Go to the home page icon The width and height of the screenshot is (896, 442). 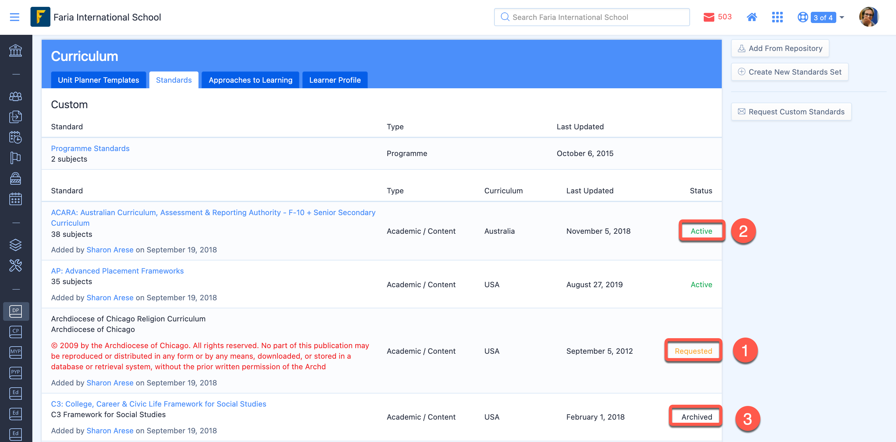(x=752, y=17)
